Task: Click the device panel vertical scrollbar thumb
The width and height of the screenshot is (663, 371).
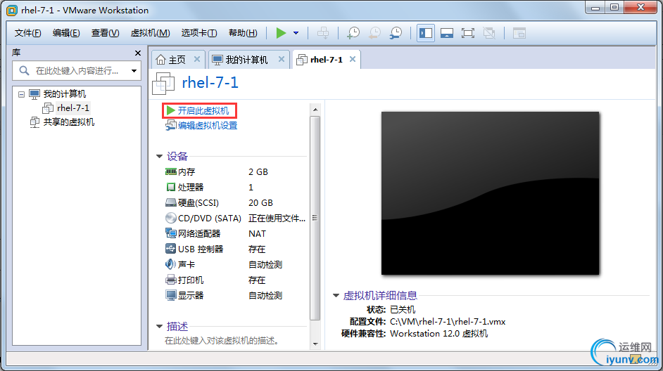Action: pyautogui.click(x=315, y=218)
